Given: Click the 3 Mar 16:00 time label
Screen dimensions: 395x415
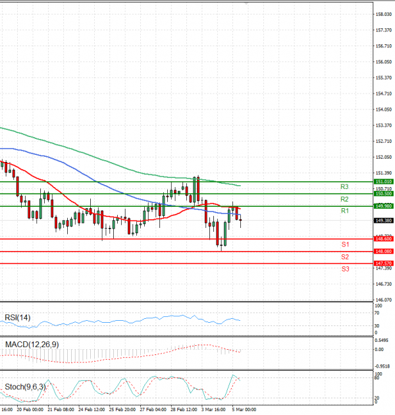Looking at the screenshot, I should tap(213, 410).
